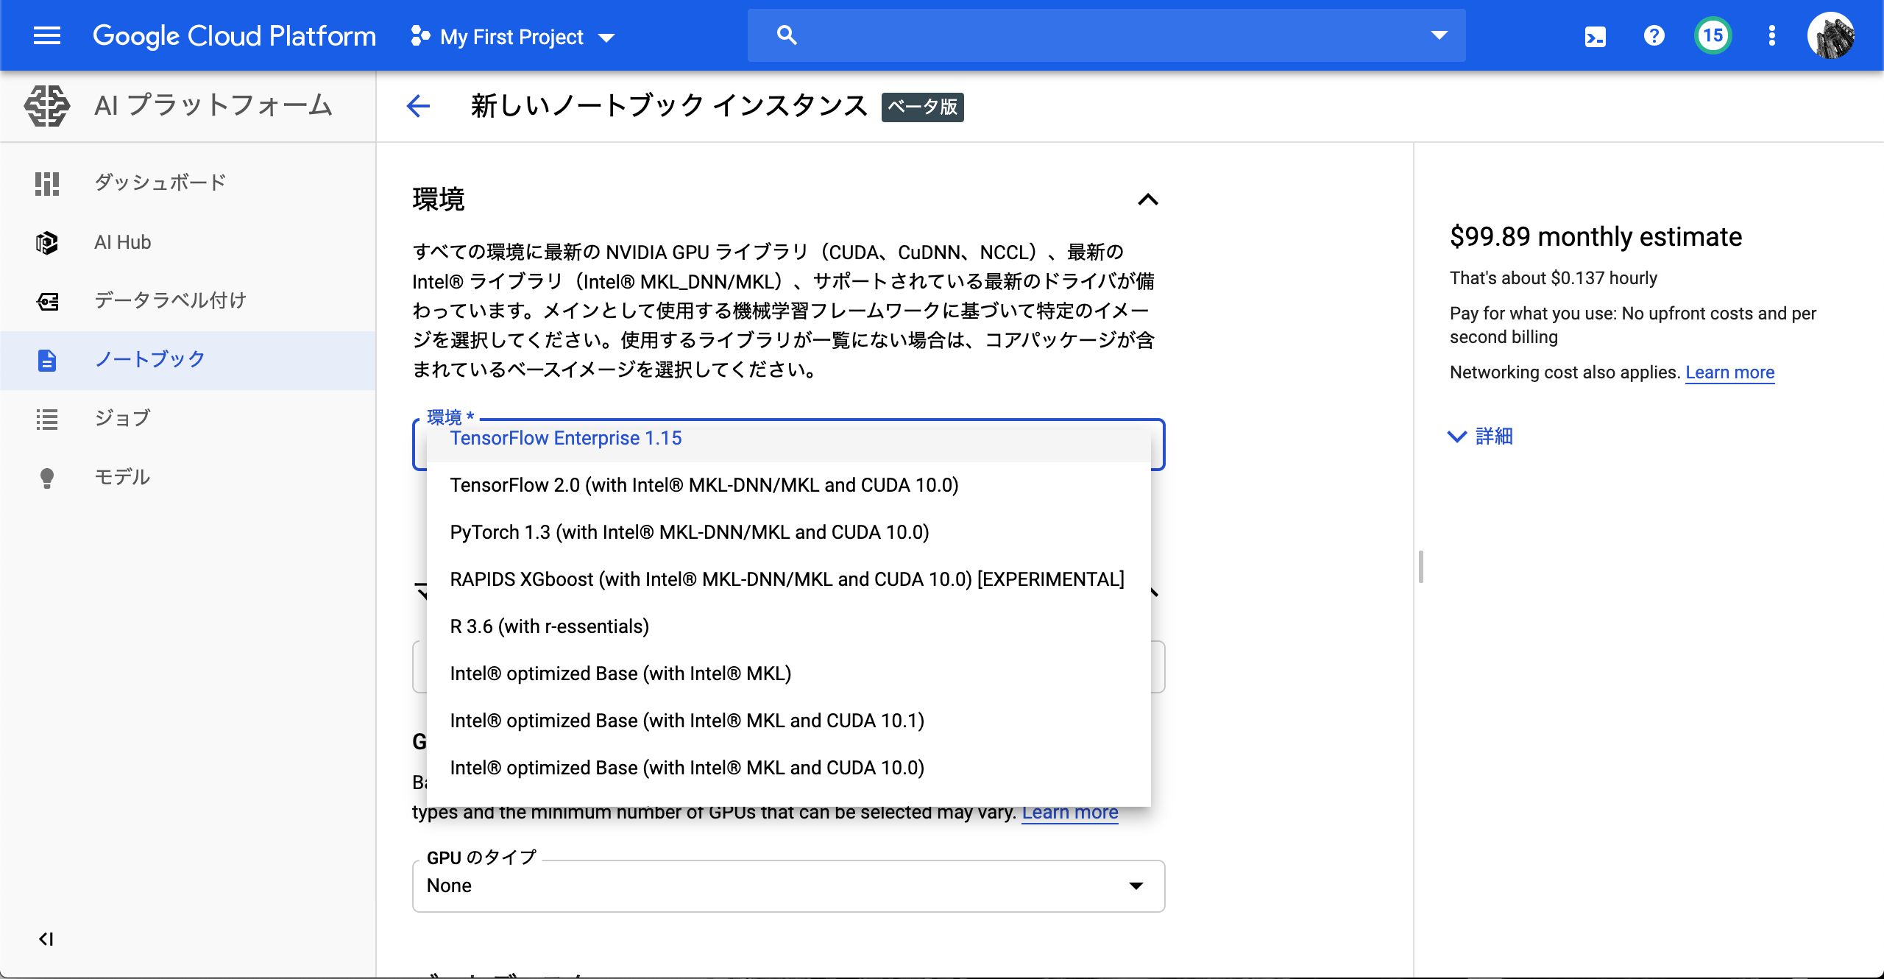Open データラベル付け from the sidebar
Screen dimensions: 1884x979
[169, 300]
